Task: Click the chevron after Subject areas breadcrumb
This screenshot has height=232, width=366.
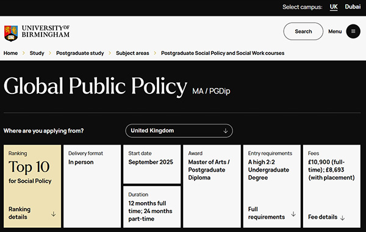Action: pyautogui.click(x=155, y=53)
